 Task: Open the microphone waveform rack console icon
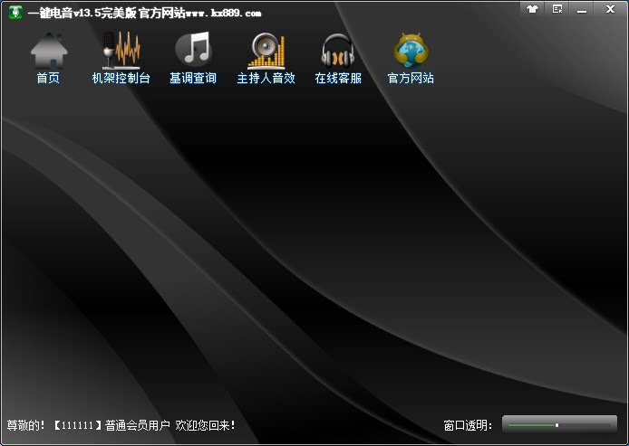121,51
